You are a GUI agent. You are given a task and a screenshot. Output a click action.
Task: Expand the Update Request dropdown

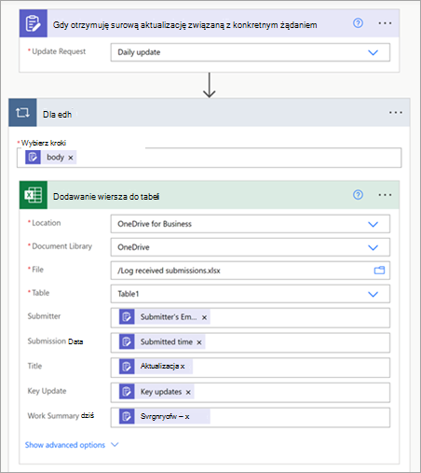click(x=373, y=52)
